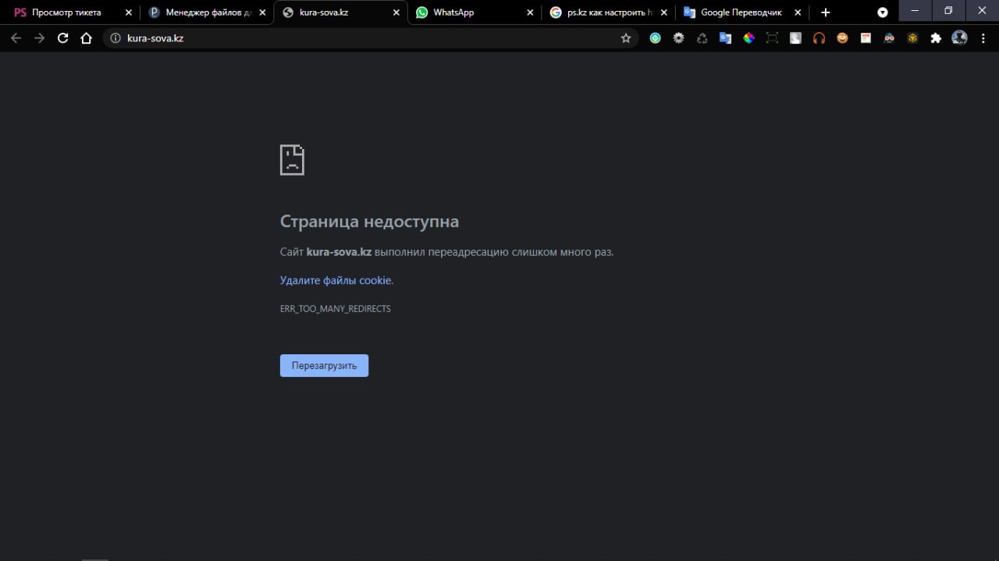Switch to the Менеджер файлов tab

pyautogui.click(x=207, y=12)
